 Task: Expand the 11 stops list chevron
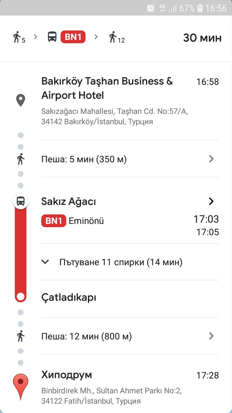(45, 262)
